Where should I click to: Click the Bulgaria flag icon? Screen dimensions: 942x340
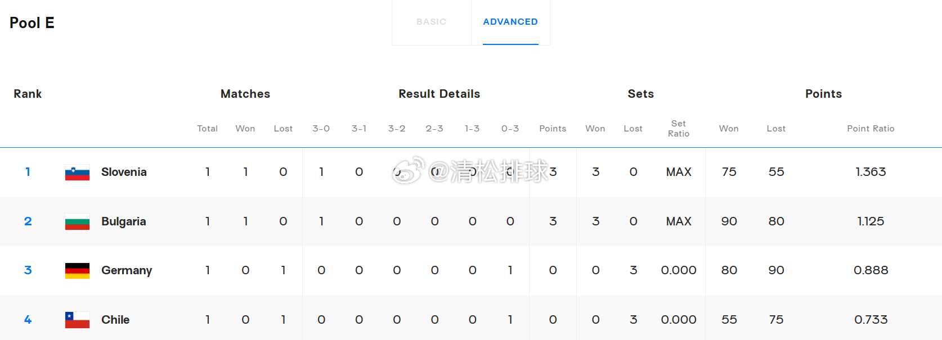click(77, 221)
